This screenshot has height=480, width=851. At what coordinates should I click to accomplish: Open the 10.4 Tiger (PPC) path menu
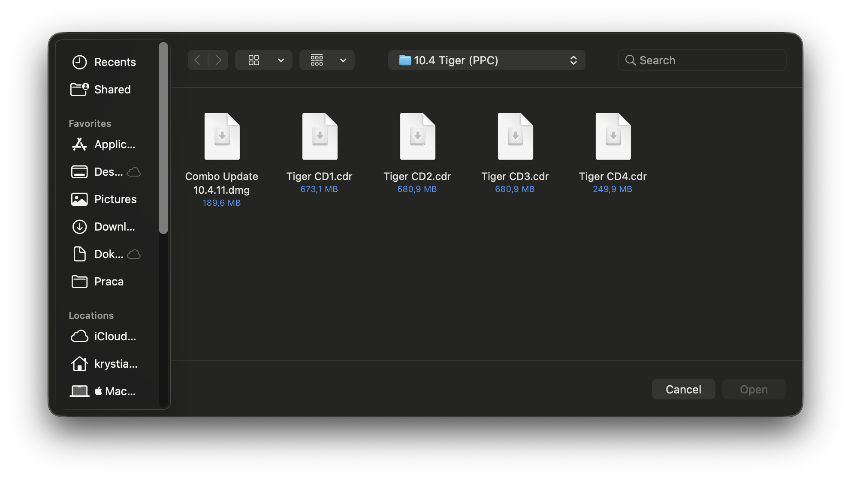pos(486,60)
